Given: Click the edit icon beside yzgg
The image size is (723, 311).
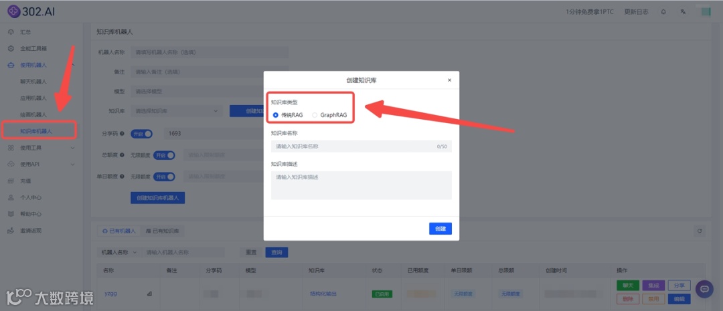Looking at the screenshot, I should (149, 294).
